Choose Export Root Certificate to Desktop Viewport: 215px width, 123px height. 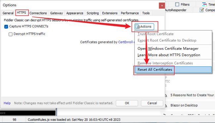pos(167,40)
